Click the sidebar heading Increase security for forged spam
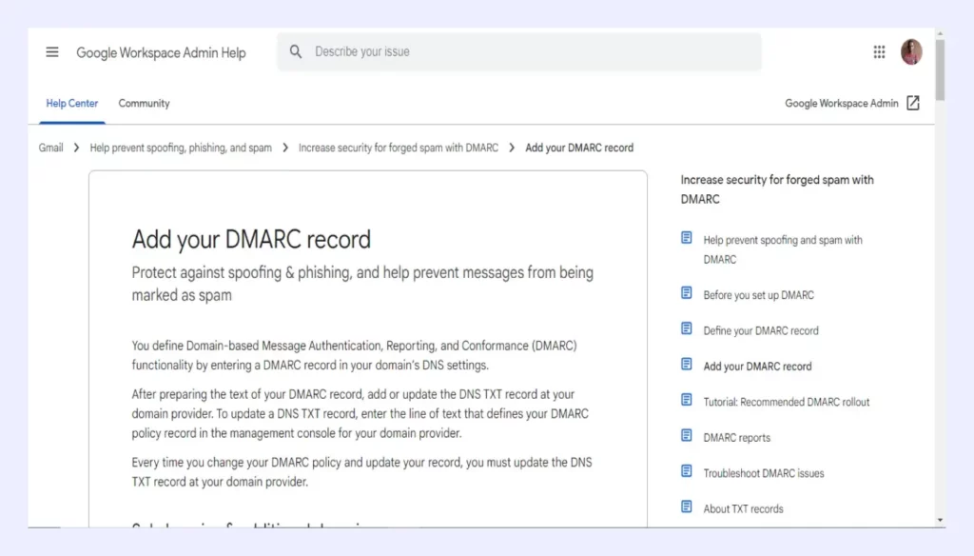Viewport: 974px width, 556px height. 776,189
